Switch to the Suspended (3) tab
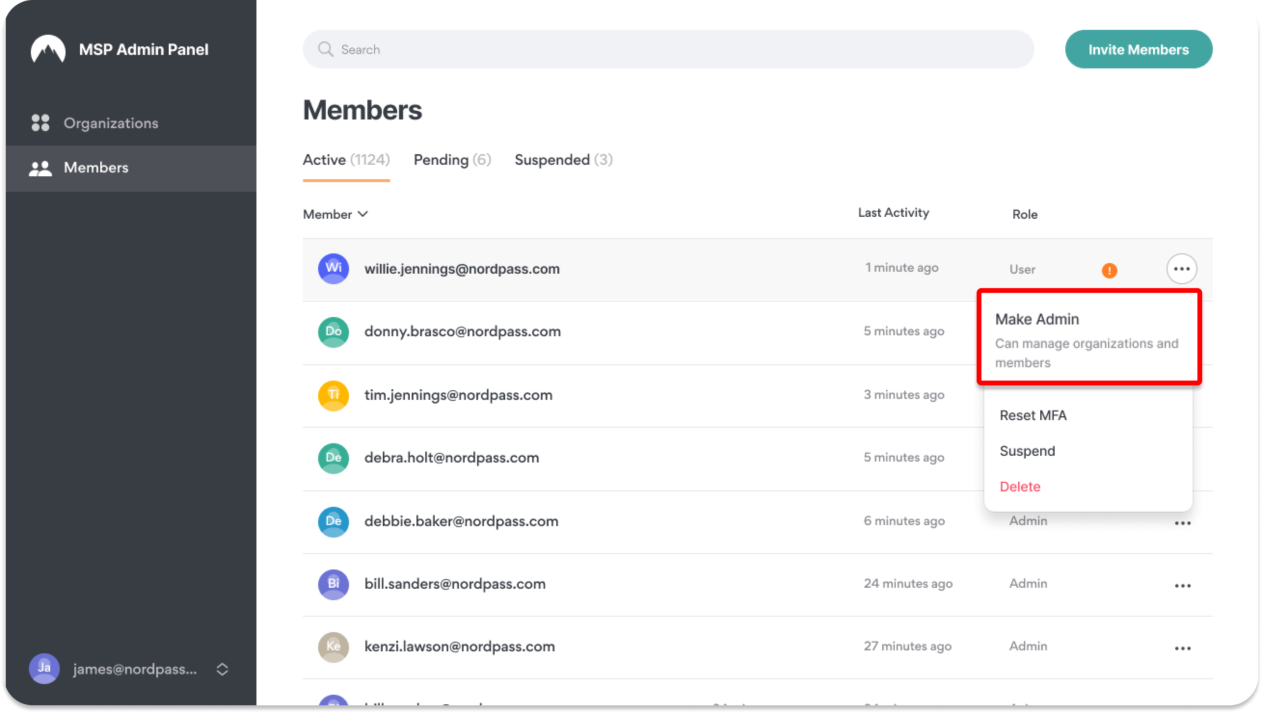The height and width of the screenshot is (713, 1262). [564, 159]
